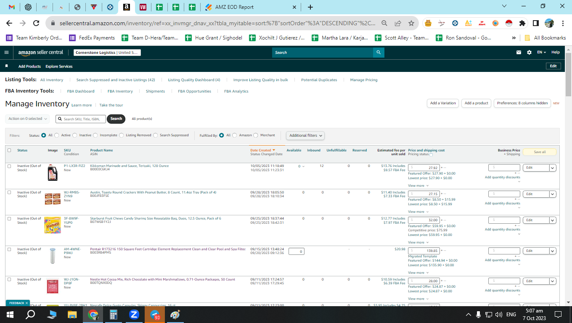
Task: Close the FEEDBACK tag with its X
Action: [26, 303]
